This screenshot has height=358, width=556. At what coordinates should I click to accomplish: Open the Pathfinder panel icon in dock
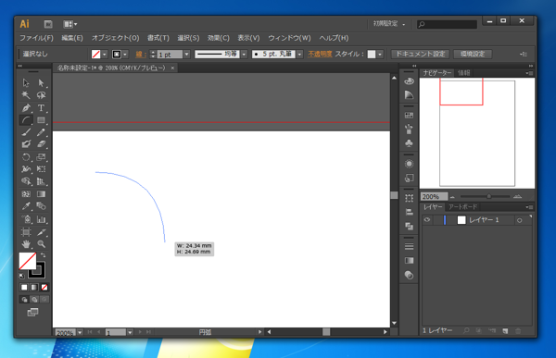(409, 227)
